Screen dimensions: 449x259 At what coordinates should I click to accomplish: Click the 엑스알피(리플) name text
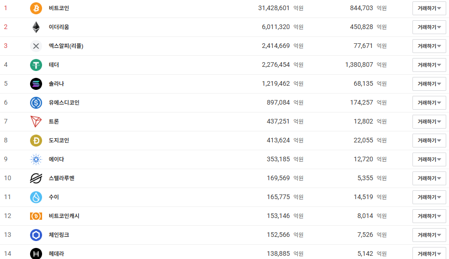66,46
